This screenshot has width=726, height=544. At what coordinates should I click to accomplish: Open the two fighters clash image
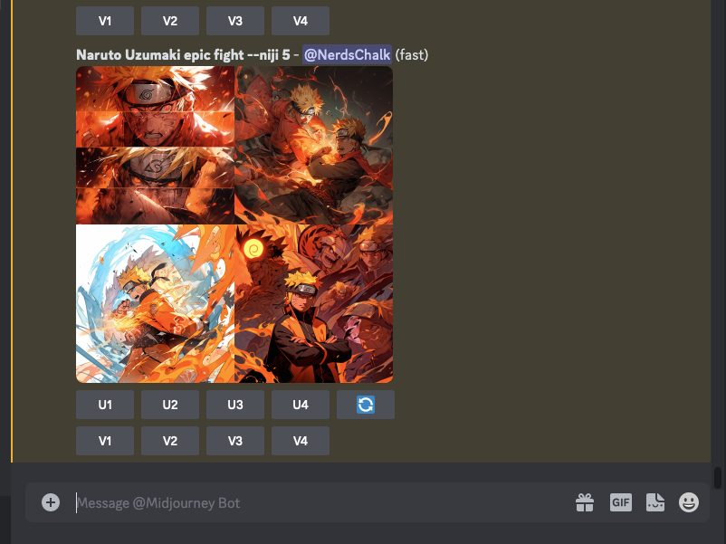point(314,145)
